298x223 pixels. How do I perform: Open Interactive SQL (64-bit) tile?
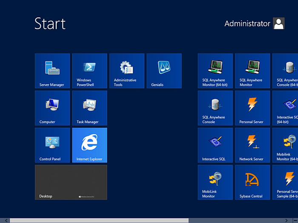coord(285,108)
